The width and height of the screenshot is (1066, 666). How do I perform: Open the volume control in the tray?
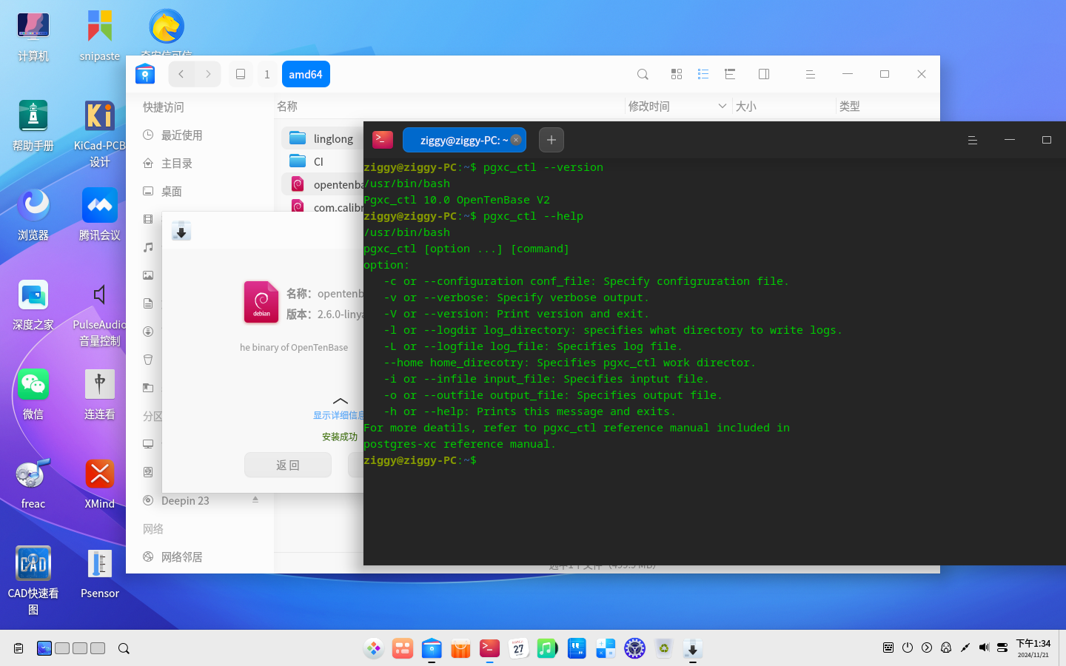point(984,647)
